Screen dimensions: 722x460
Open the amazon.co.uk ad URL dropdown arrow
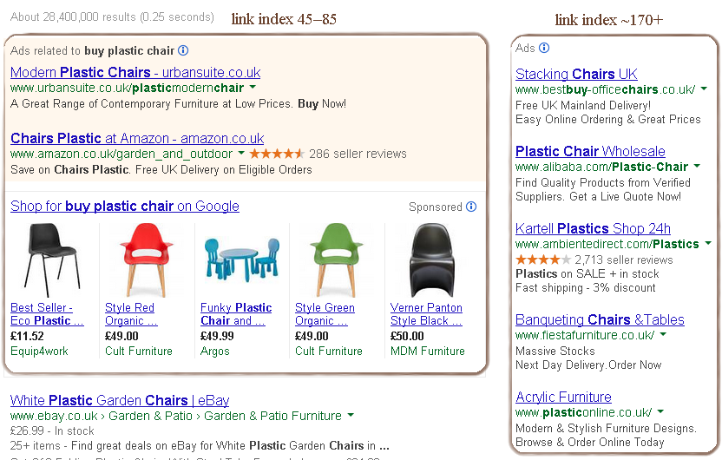(240, 154)
